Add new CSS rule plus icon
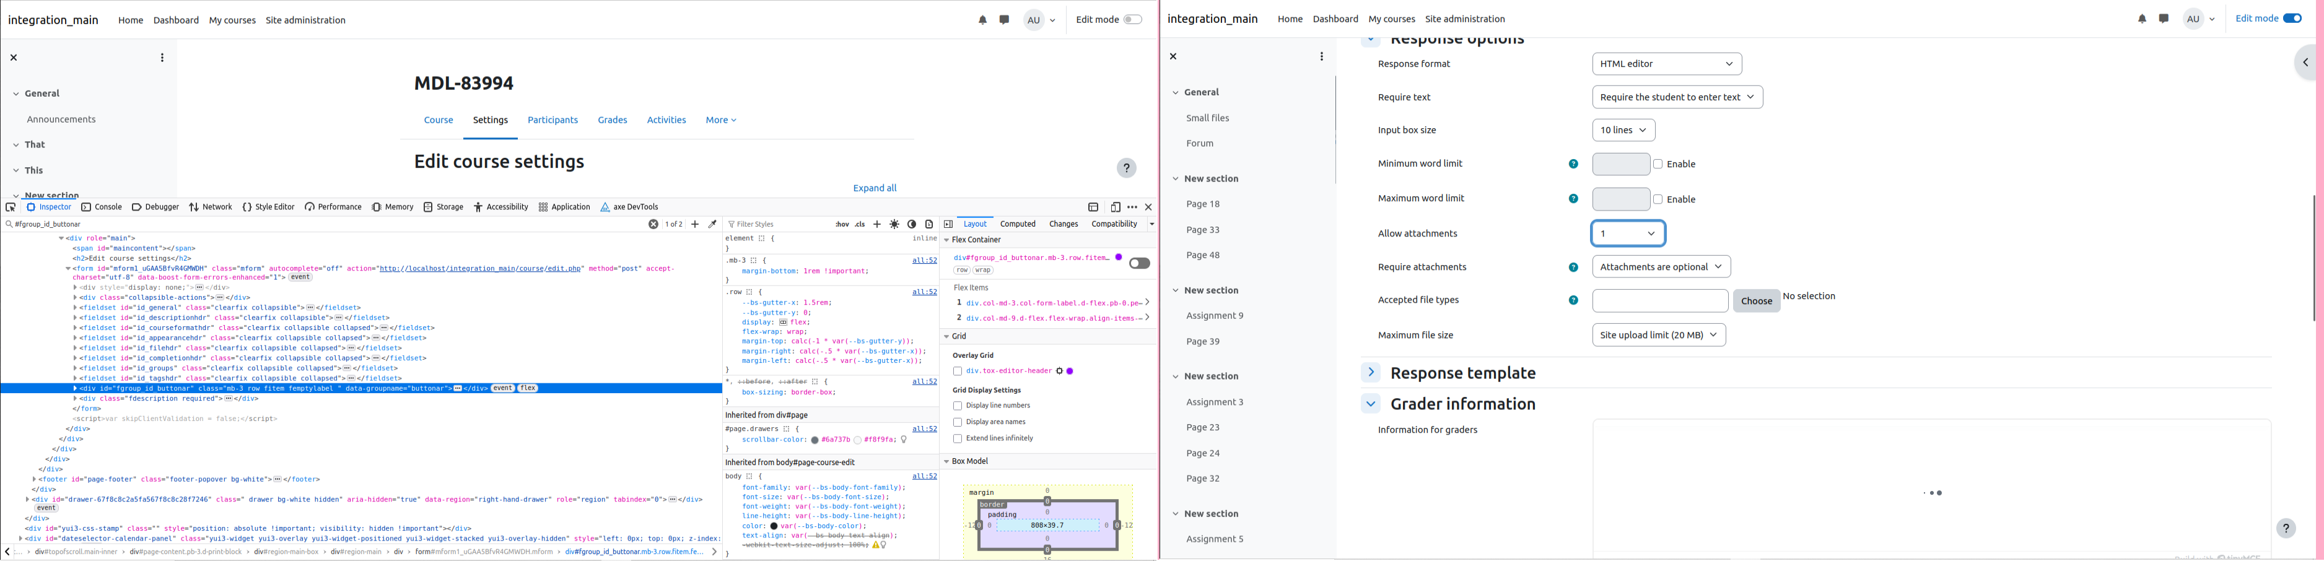The width and height of the screenshot is (2324, 561). click(x=877, y=225)
